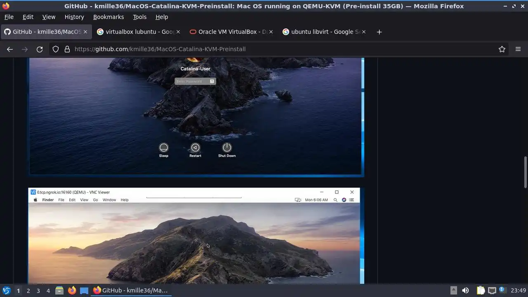528x297 pixels.
Task: Open file manager from taskbar
Action: [x=59, y=290]
